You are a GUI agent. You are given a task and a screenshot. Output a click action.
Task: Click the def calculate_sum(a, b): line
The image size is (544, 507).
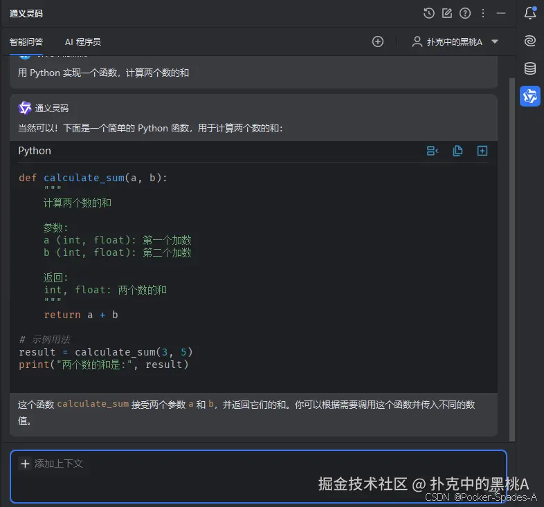coord(93,178)
